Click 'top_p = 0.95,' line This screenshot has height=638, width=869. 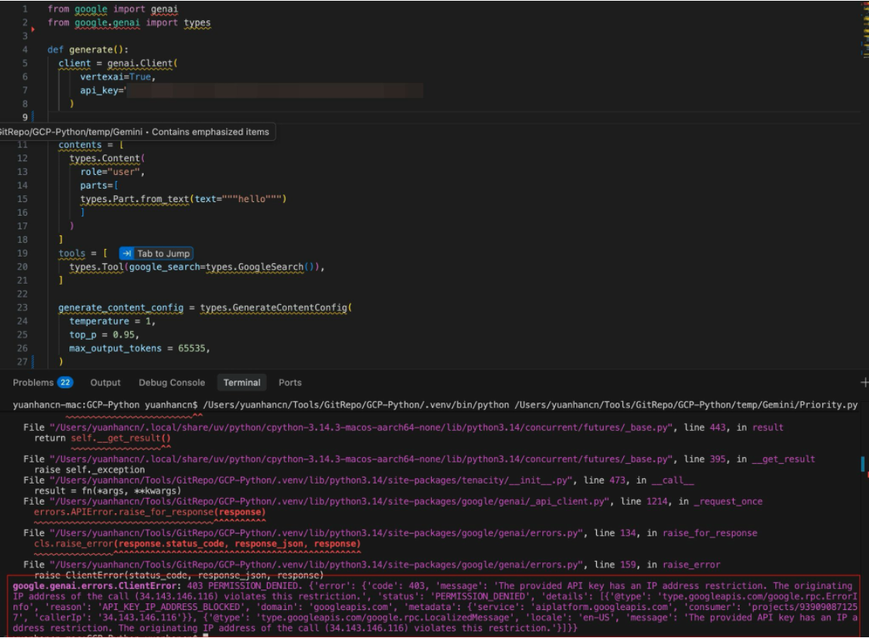[104, 335]
